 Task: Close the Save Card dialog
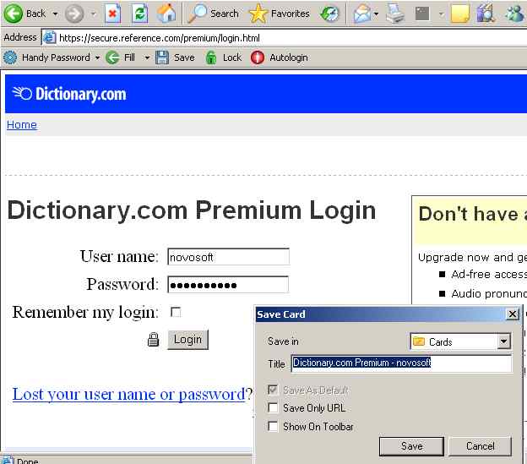[513, 314]
